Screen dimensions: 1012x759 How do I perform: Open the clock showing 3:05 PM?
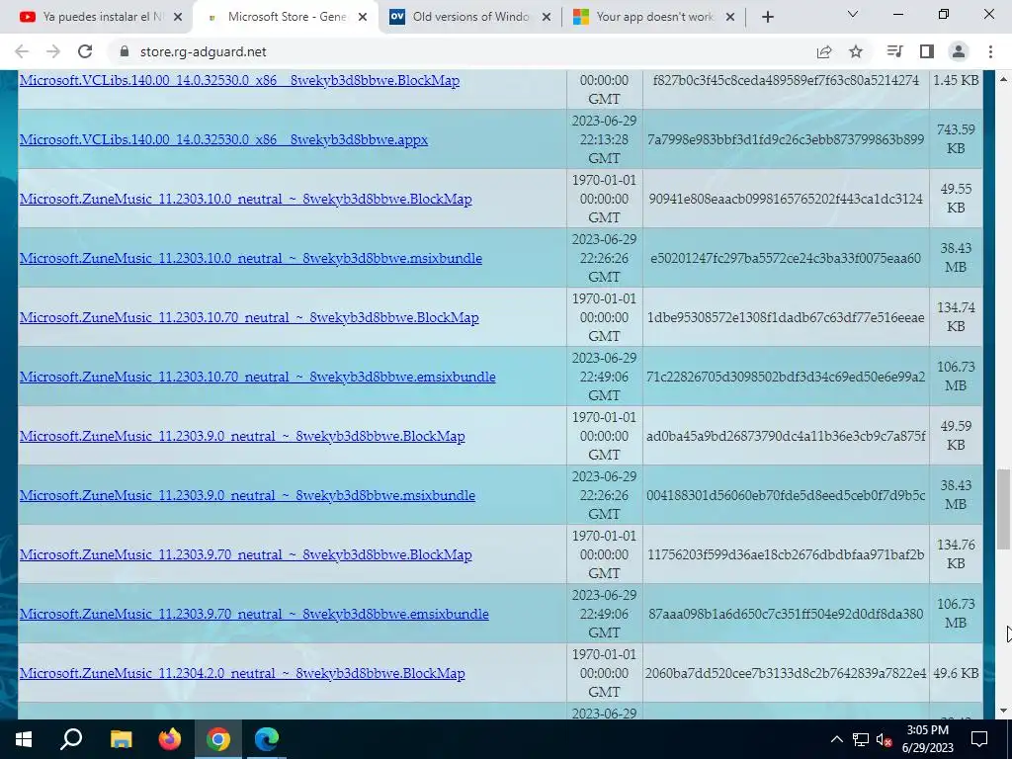tap(927, 739)
